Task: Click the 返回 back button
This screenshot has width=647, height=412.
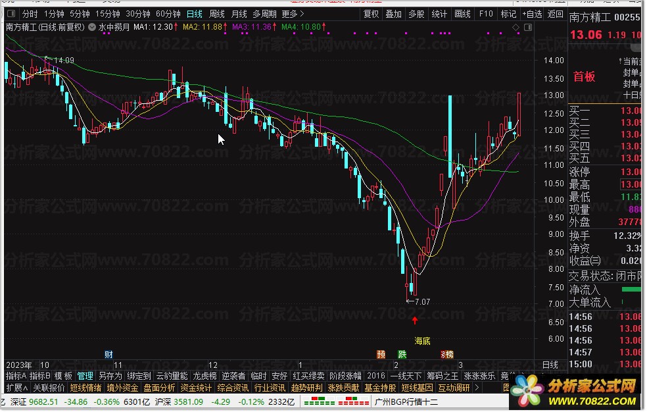Action: tap(555, 14)
